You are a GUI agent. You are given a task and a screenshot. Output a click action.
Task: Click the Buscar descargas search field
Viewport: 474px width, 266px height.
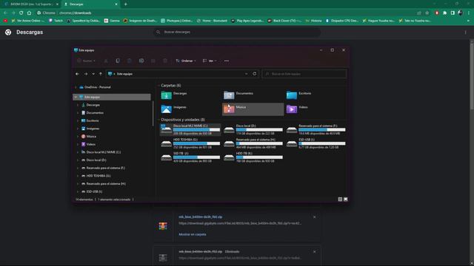237,32
